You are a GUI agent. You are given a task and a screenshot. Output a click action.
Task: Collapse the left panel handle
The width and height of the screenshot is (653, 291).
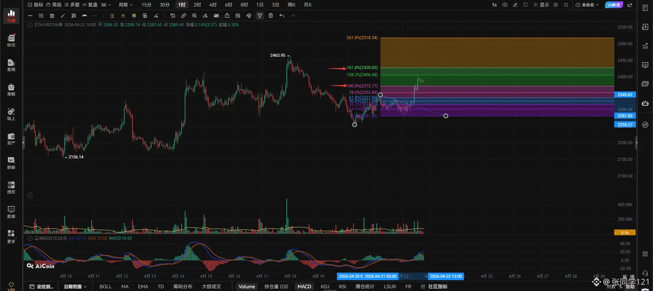pyautogui.click(x=23, y=142)
